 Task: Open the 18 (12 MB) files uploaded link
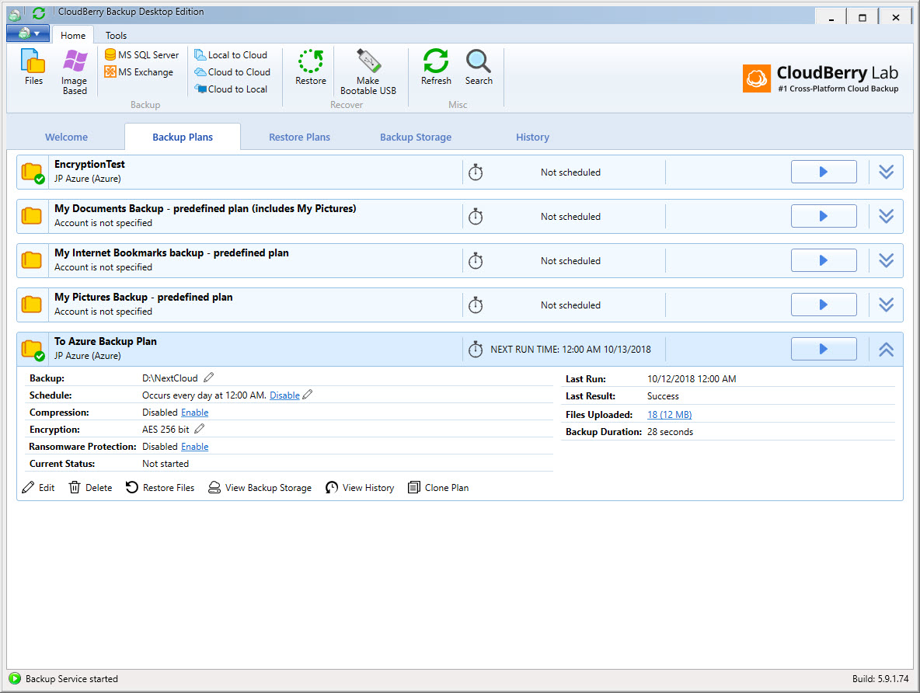tap(670, 414)
